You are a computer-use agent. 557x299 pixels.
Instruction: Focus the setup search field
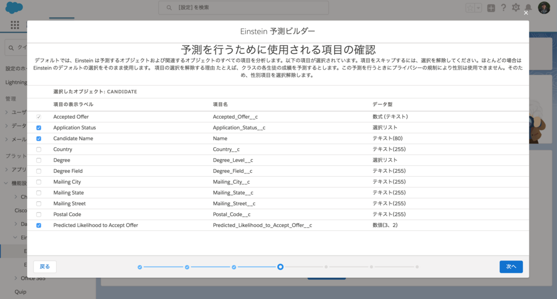(243, 8)
